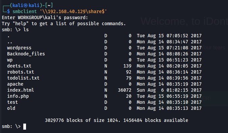Select the old directory name
Screen dimensions: 228x133
(x=11, y=108)
